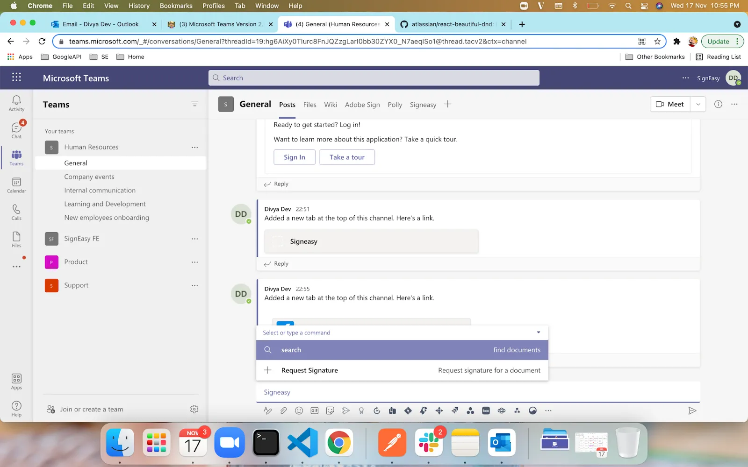Switch to the Outlook Email browser tab
748x467 pixels.
101,24
